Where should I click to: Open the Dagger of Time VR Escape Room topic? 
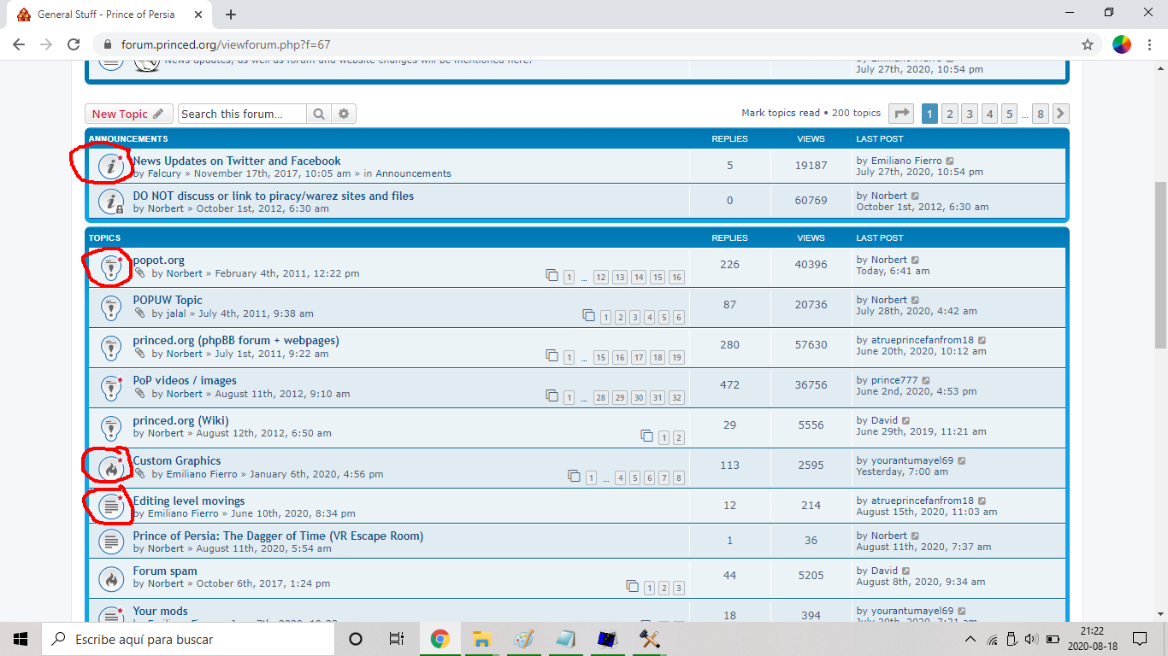278,536
